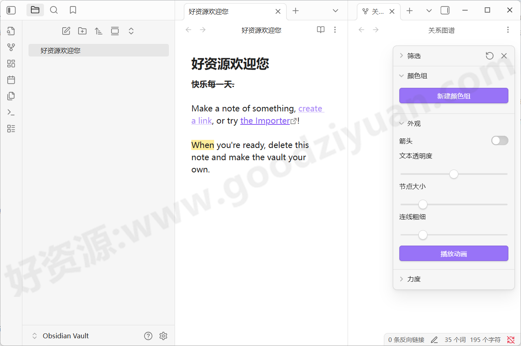Viewport: 521px width, 346px height.
Task: Toggle the 箭头 arrows switch in the graph panel
Action: [499, 140]
